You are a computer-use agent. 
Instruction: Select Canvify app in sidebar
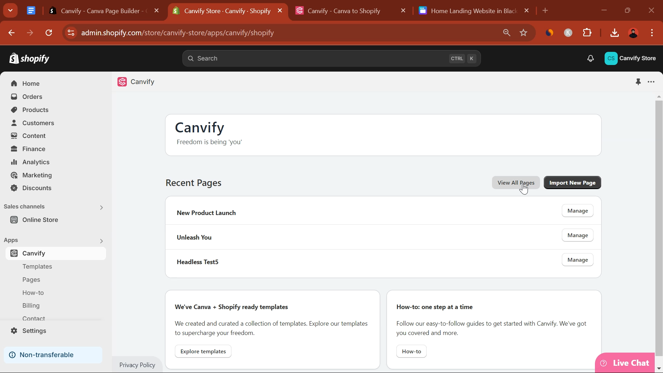55,253
